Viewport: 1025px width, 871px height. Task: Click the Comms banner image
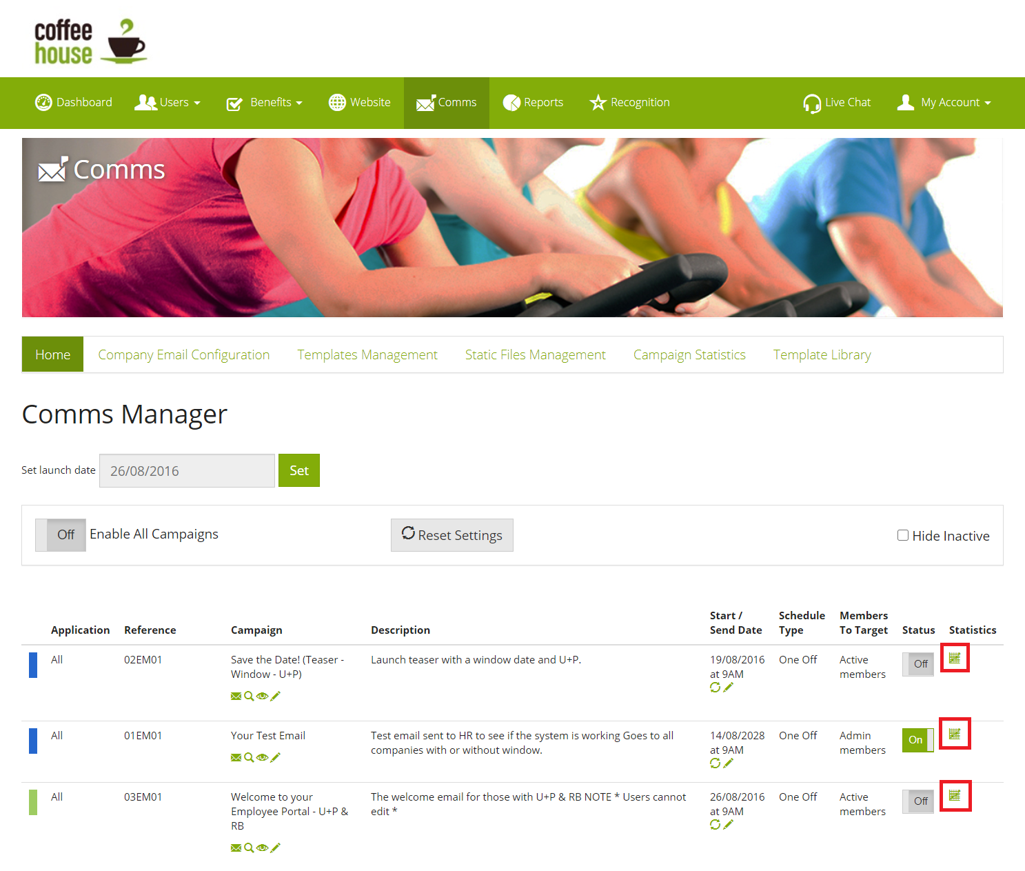tap(512, 228)
